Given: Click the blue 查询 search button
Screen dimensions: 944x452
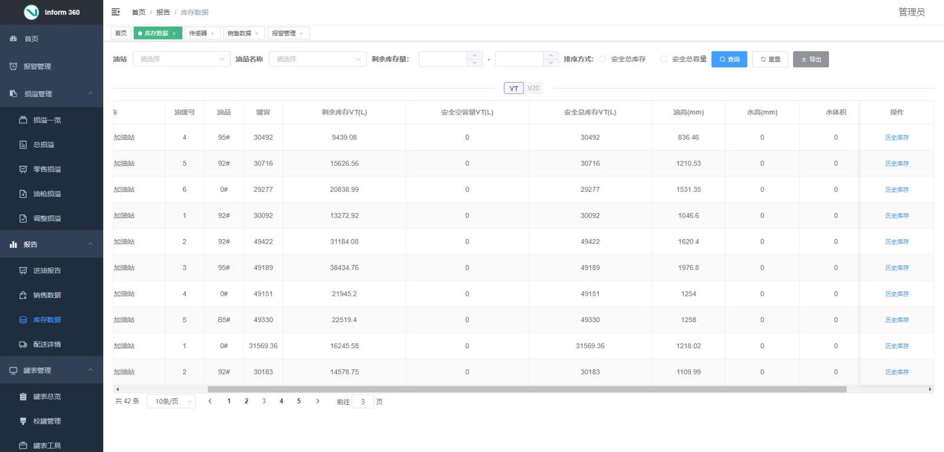Looking at the screenshot, I should click(729, 59).
